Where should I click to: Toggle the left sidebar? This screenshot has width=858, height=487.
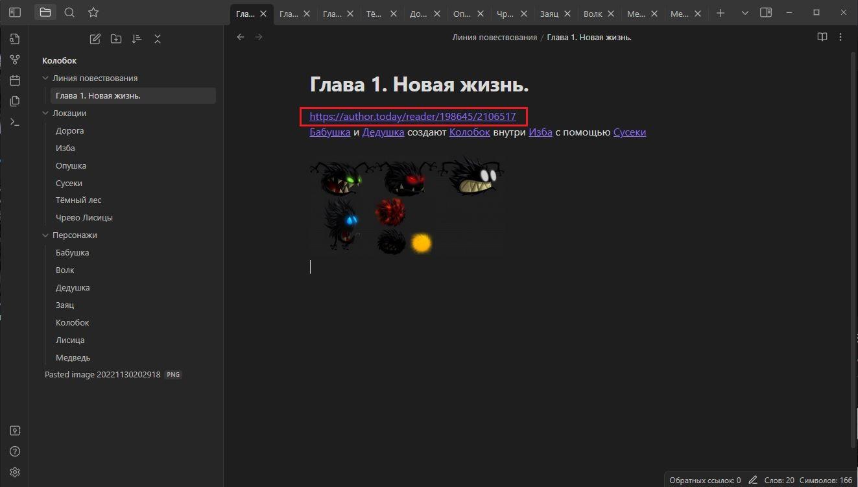click(15, 12)
